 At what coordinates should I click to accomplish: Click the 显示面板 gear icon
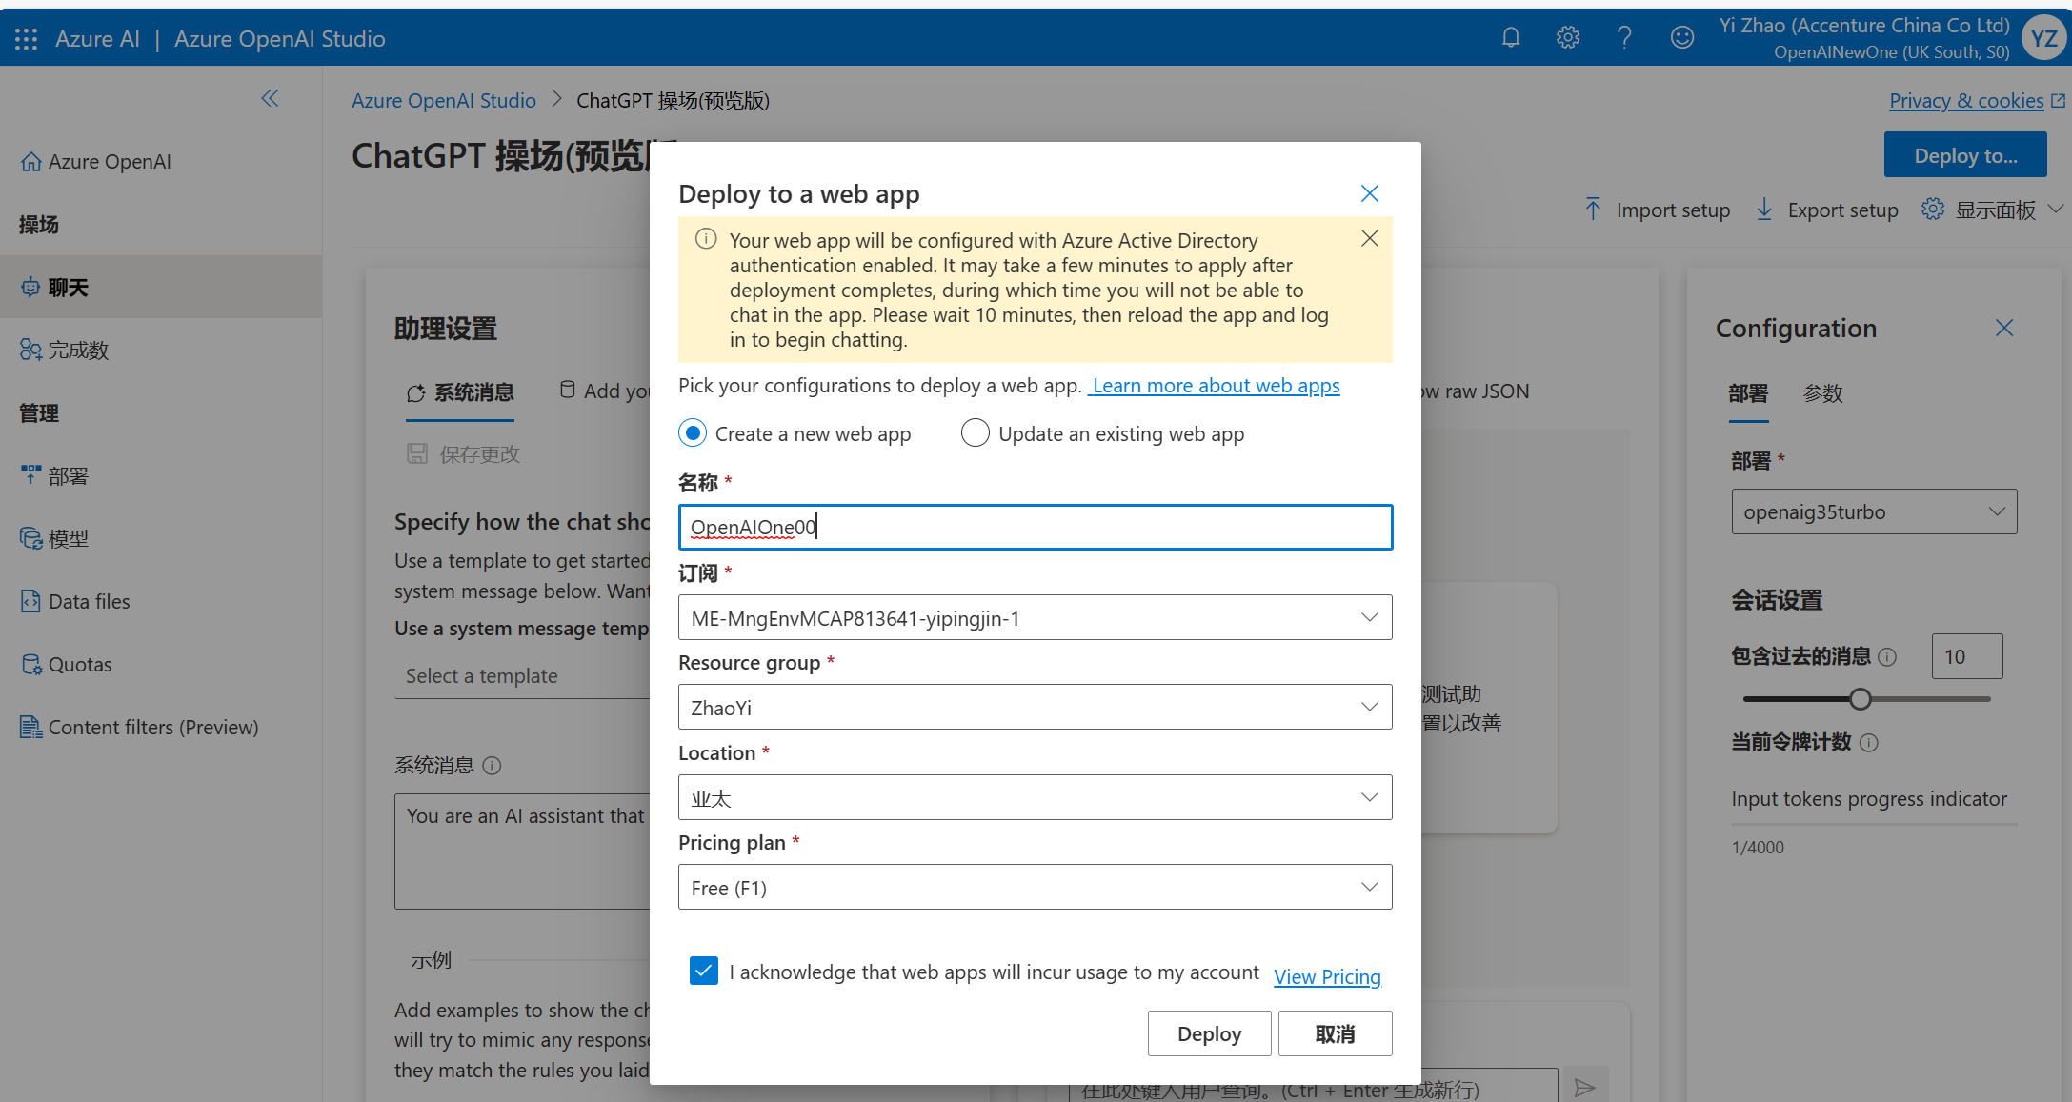pyautogui.click(x=1933, y=210)
